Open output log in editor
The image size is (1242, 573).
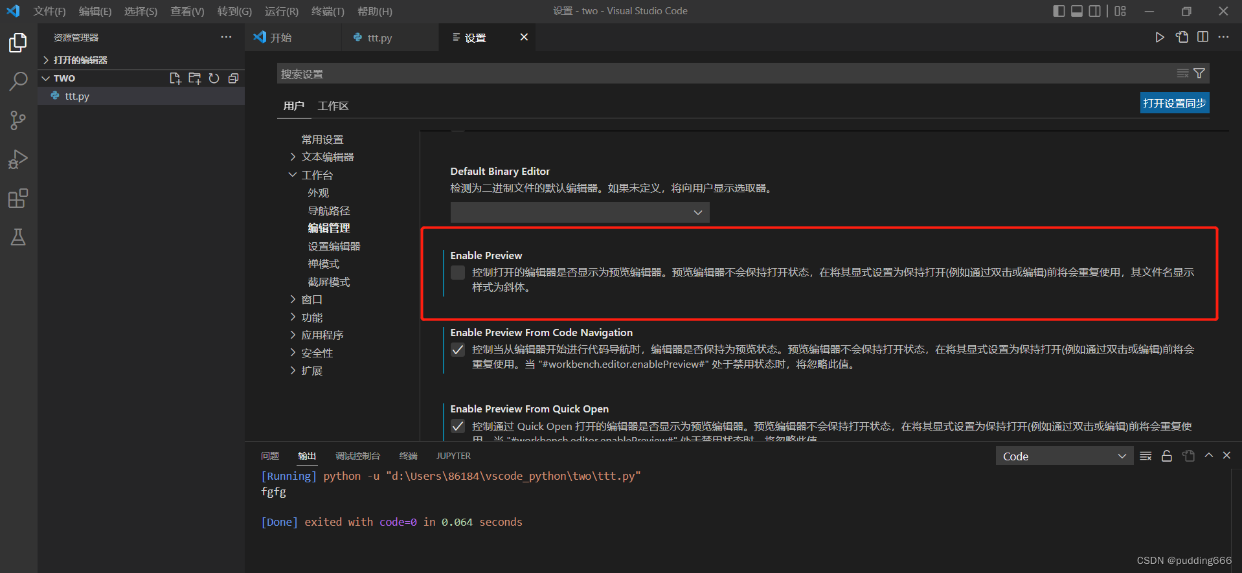point(1188,456)
